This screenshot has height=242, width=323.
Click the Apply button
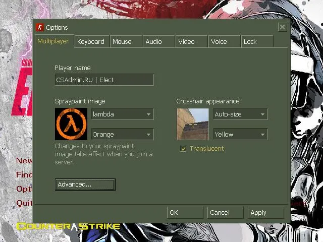[x=266, y=212]
